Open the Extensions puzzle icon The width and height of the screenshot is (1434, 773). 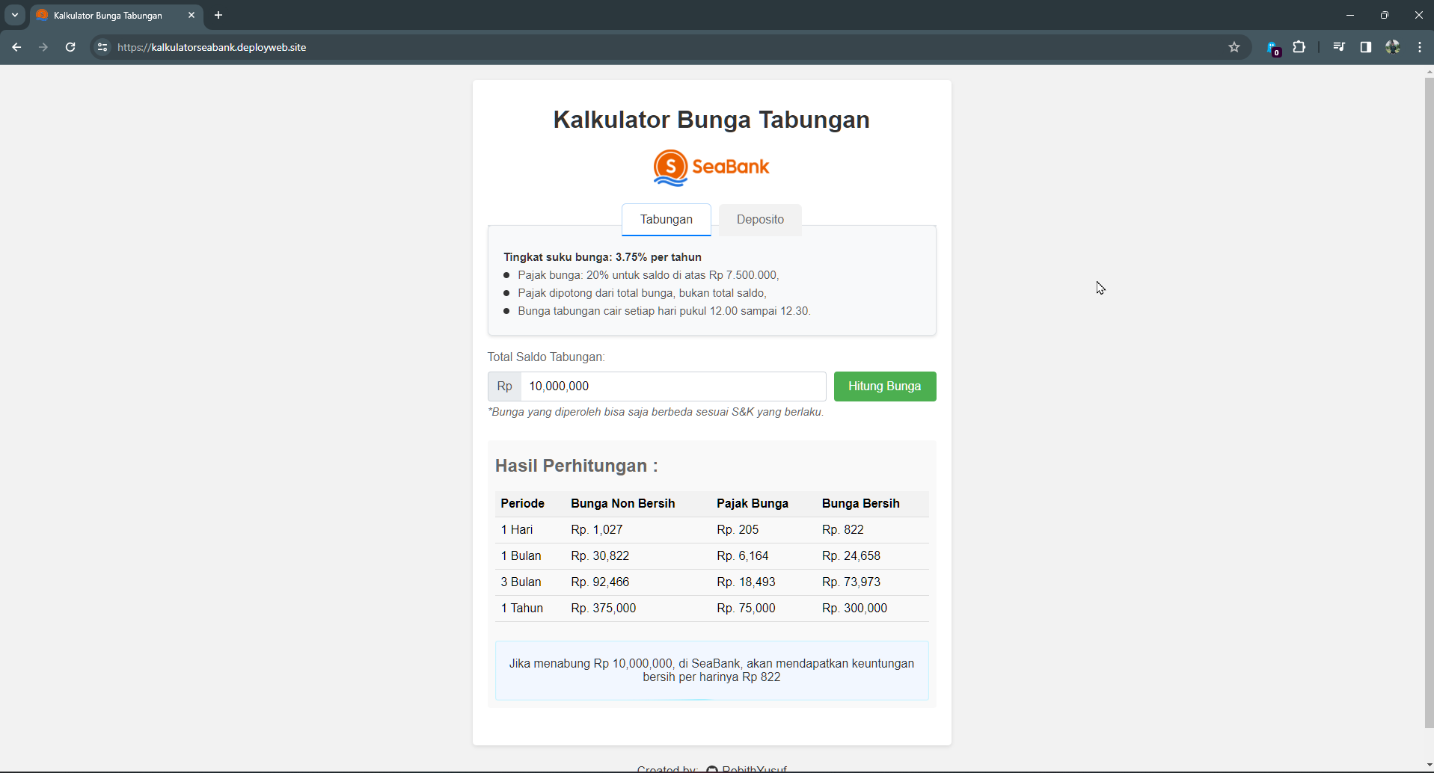click(x=1299, y=47)
